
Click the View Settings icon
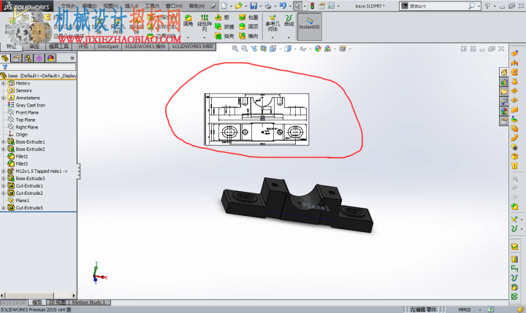pyautogui.click(x=342, y=49)
